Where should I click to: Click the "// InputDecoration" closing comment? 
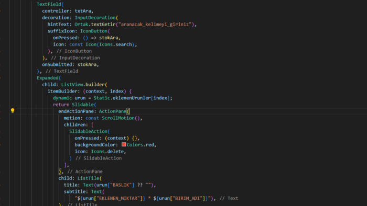(x=75, y=58)
